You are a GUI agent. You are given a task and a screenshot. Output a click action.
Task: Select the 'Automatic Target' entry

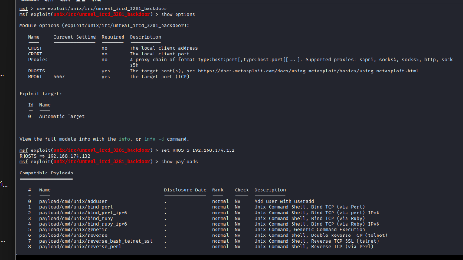[x=62, y=117]
